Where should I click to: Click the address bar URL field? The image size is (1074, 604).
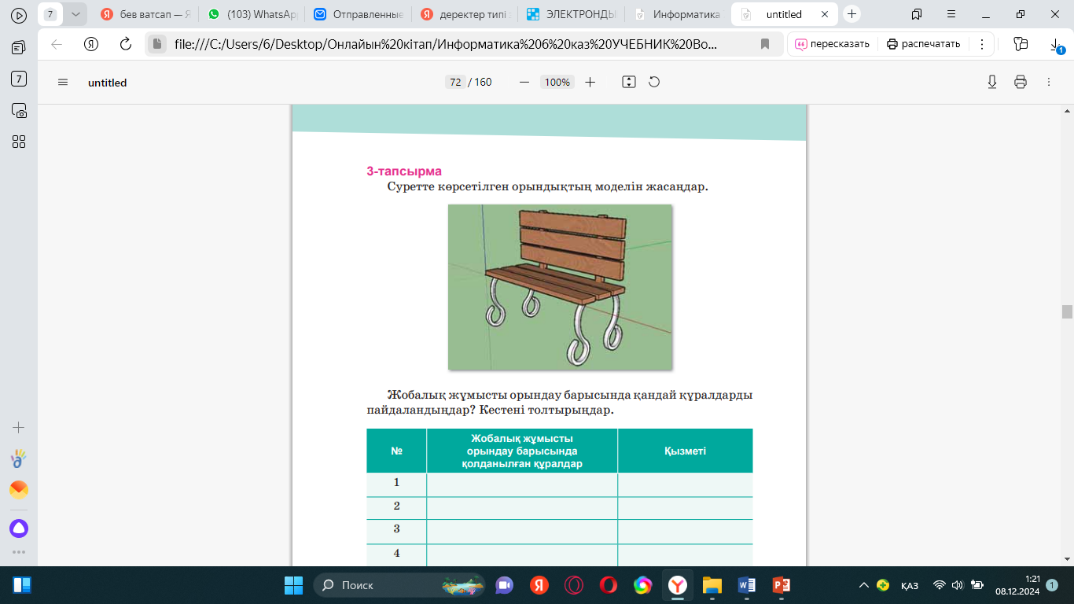point(446,44)
